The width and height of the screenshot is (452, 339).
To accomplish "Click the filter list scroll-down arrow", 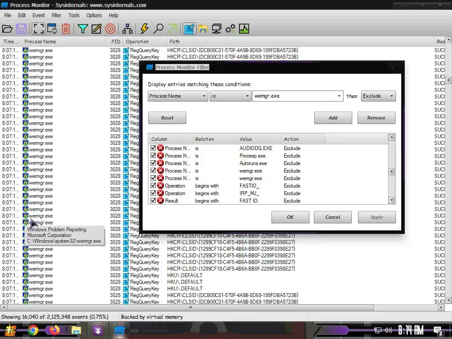I will (392, 200).
